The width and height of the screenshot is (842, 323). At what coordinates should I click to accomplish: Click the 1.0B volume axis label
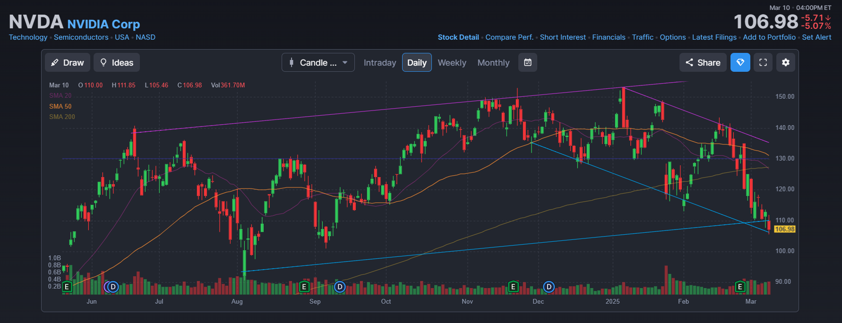click(54, 258)
